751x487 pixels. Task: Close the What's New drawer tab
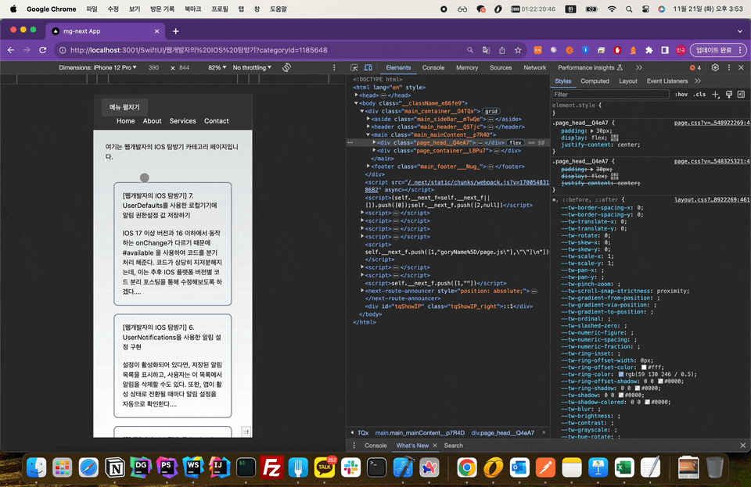click(435, 446)
